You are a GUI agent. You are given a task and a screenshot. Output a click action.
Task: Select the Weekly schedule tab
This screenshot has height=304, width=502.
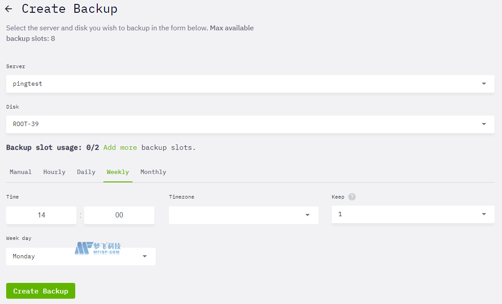118,172
